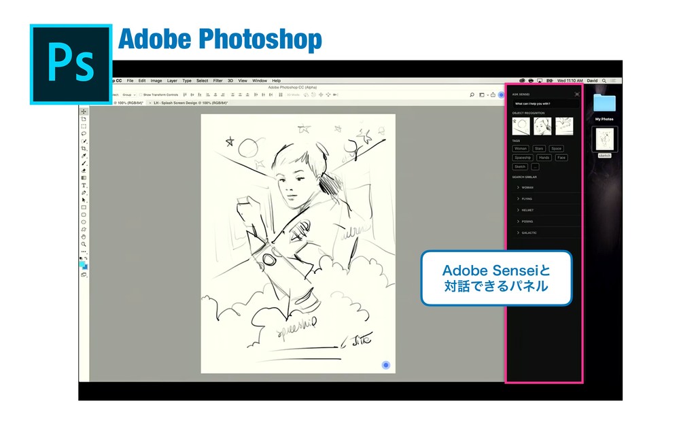The width and height of the screenshot is (696, 435).
Task: Click the share icon in options bar
Action: tap(493, 94)
